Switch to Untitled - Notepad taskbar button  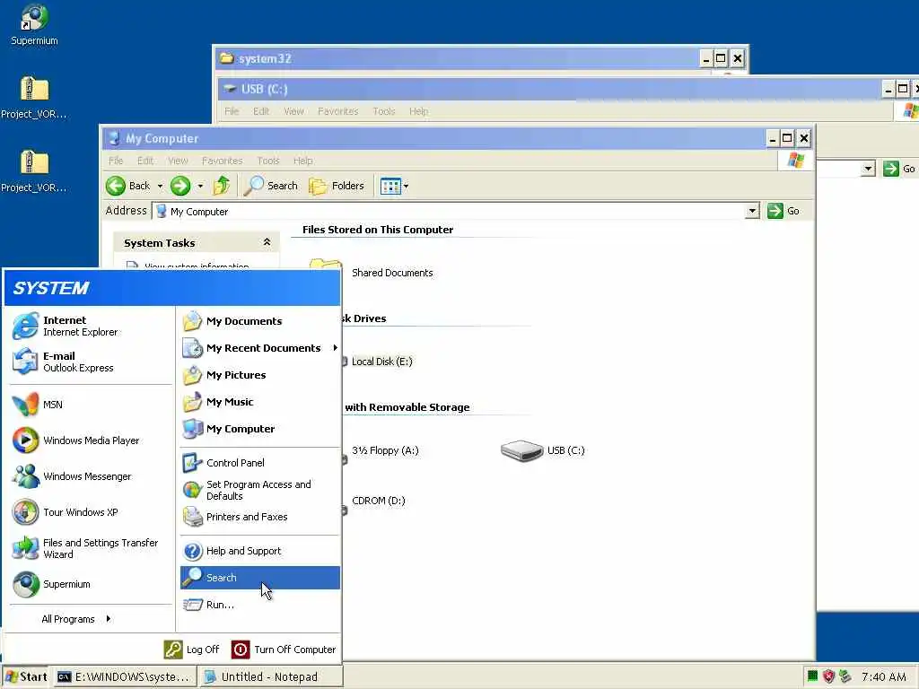pos(271,676)
